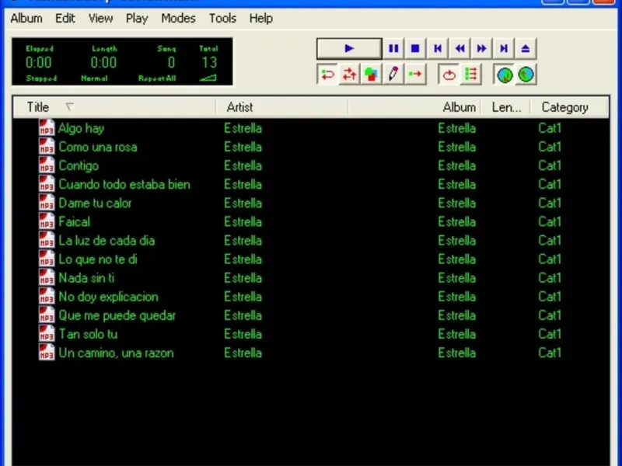Open the Help menu
Viewport: 622px width, 466px height.
coord(261,18)
